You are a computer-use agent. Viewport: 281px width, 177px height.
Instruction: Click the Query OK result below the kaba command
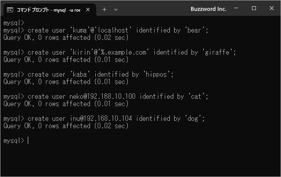point(66,82)
